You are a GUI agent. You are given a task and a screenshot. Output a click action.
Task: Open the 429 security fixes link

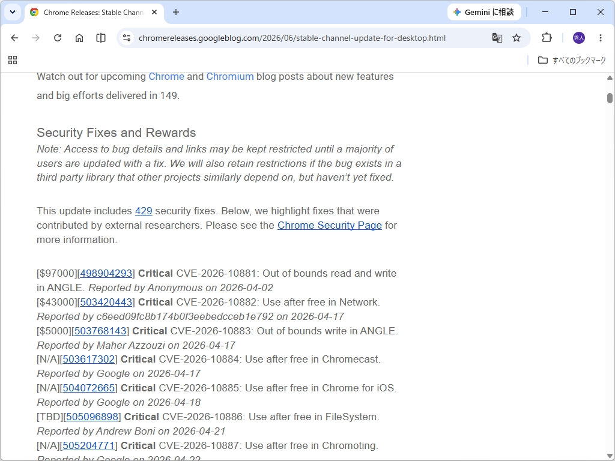144,211
